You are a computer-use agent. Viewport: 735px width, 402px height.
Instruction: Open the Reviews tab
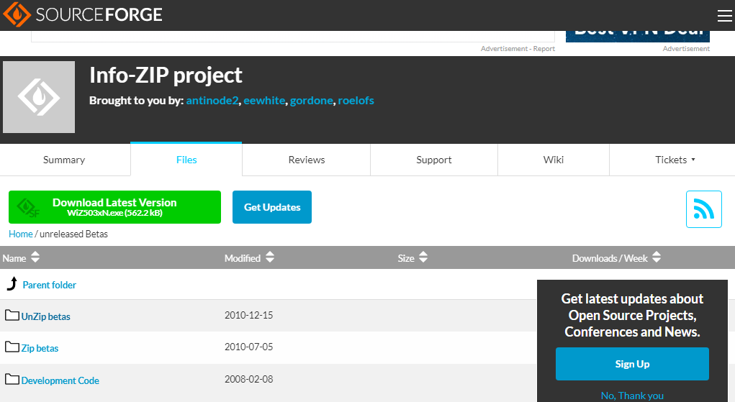[307, 160]
